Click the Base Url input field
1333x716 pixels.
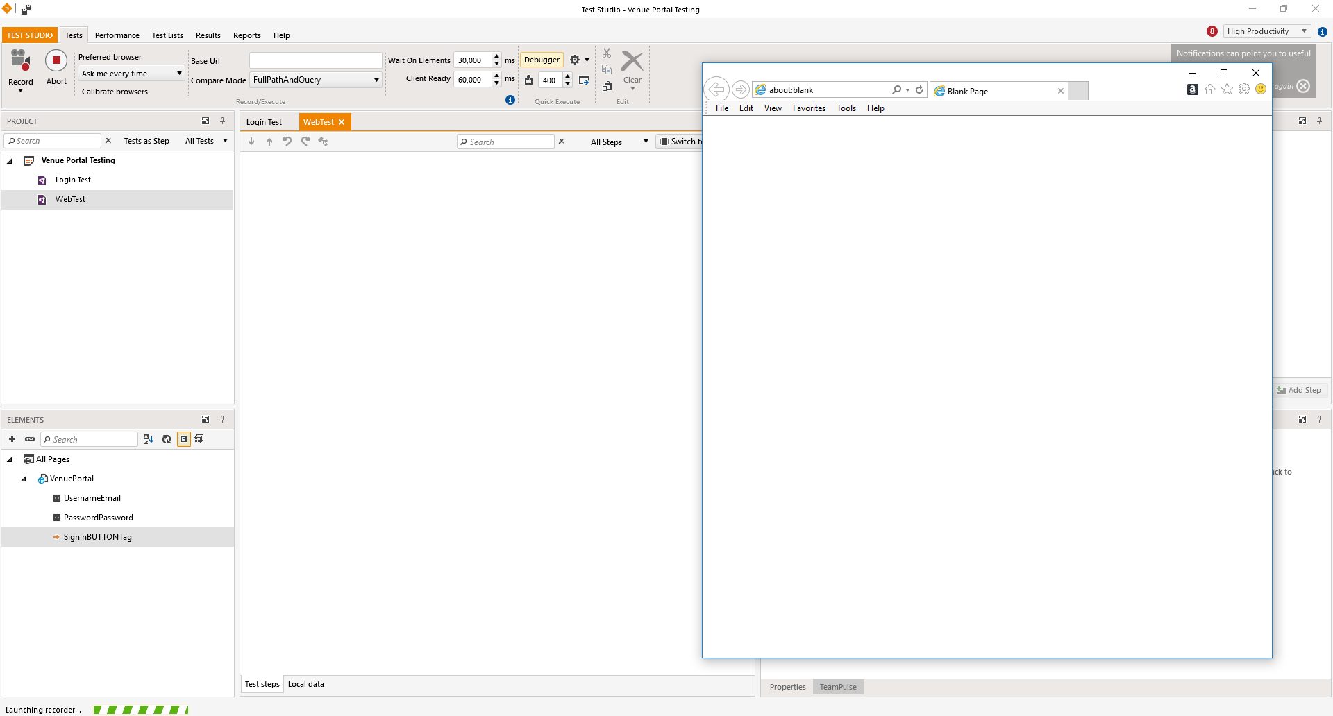316,60
